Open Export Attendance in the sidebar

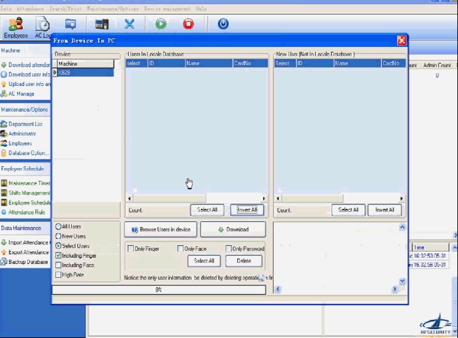click(25, 252)
